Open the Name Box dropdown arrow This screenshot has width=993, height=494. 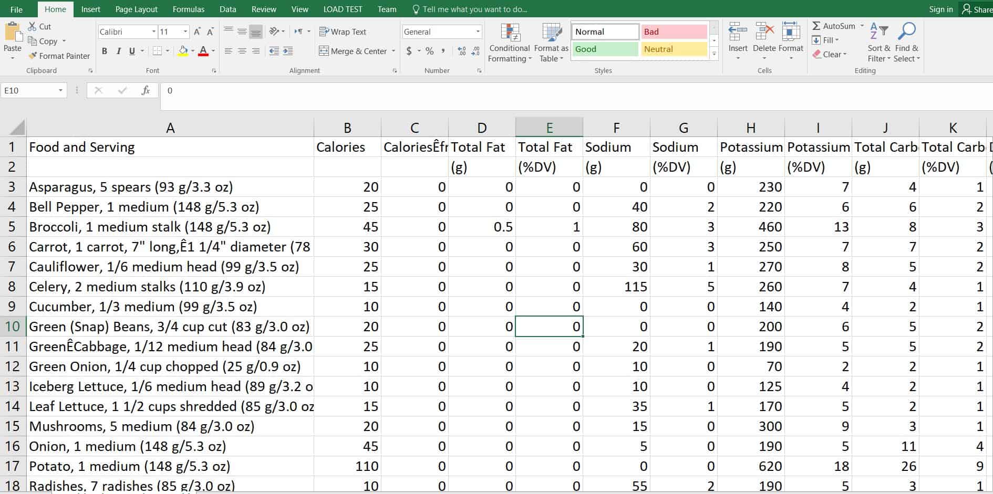coord(60,90)
